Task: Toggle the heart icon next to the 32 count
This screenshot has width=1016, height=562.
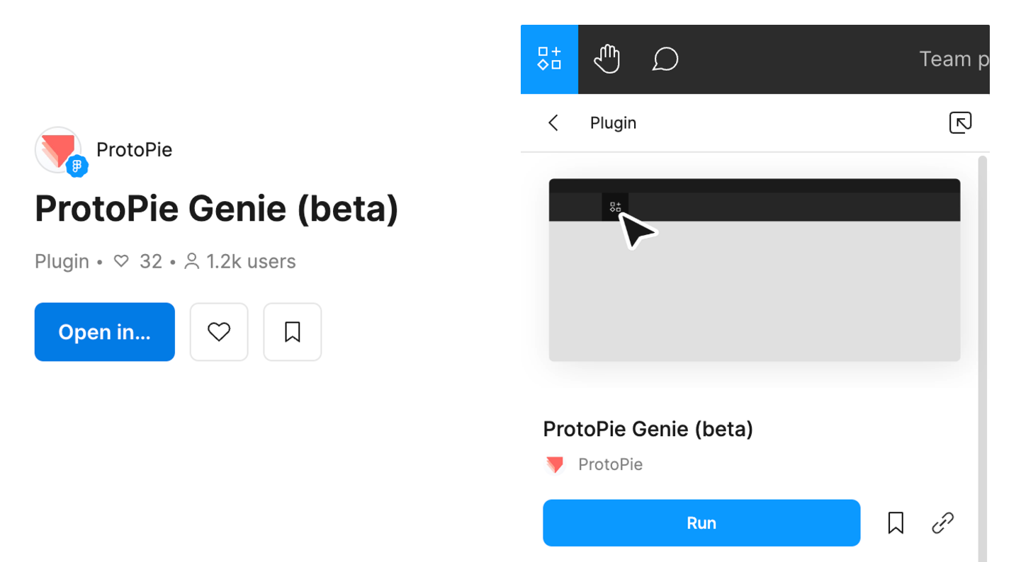Action: point(121,261)
